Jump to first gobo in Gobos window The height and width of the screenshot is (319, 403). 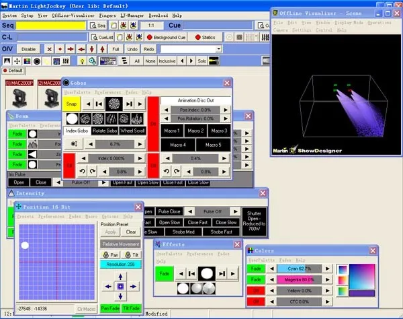(x=99, y=104)
